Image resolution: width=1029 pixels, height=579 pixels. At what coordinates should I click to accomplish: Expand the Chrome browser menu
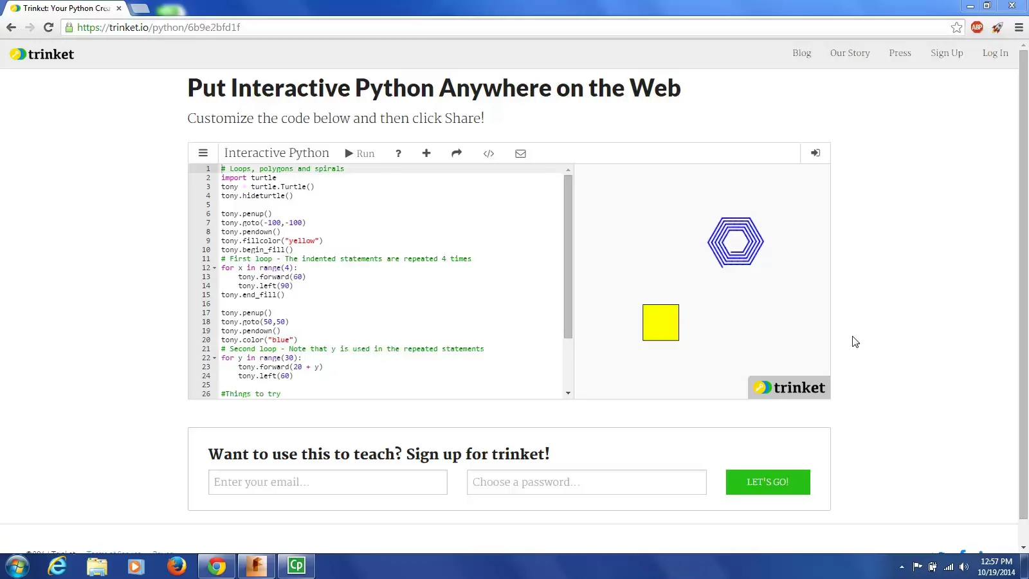pyautogui.click(x=1019, y=28)
